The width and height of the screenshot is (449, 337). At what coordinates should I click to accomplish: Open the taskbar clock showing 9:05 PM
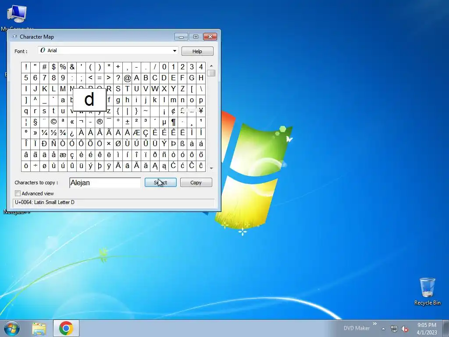pos(427,329)
